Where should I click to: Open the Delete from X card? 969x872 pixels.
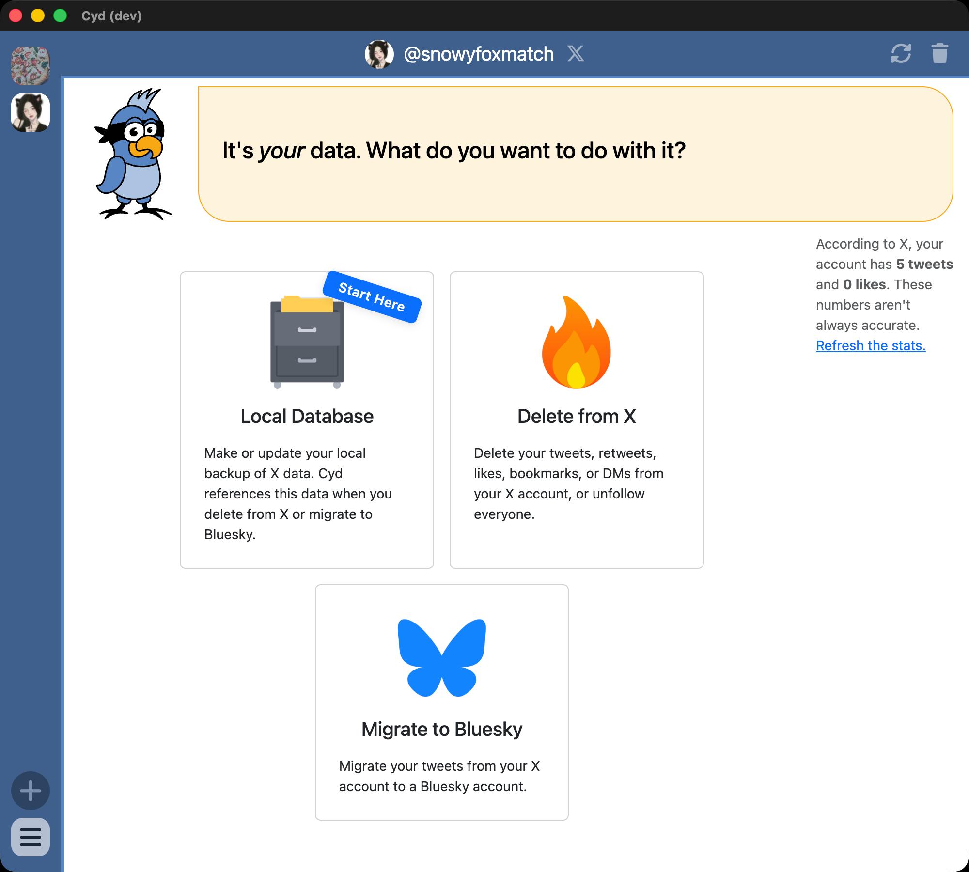(577, 420)
